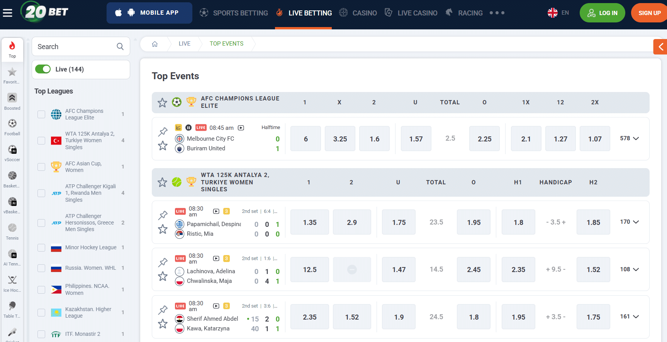Select the Tennis sidebar icon
The image size is (667, 342).
[12, 231]
